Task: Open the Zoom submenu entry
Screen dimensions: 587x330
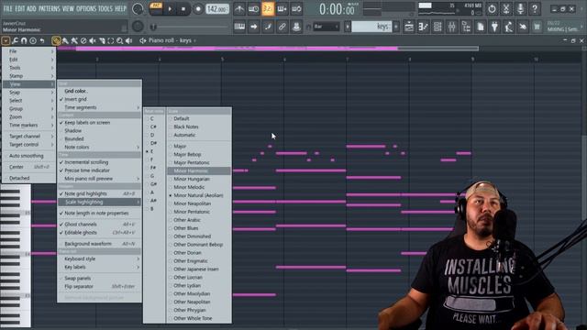Action: pyautogui.click(x=28, y=116)
